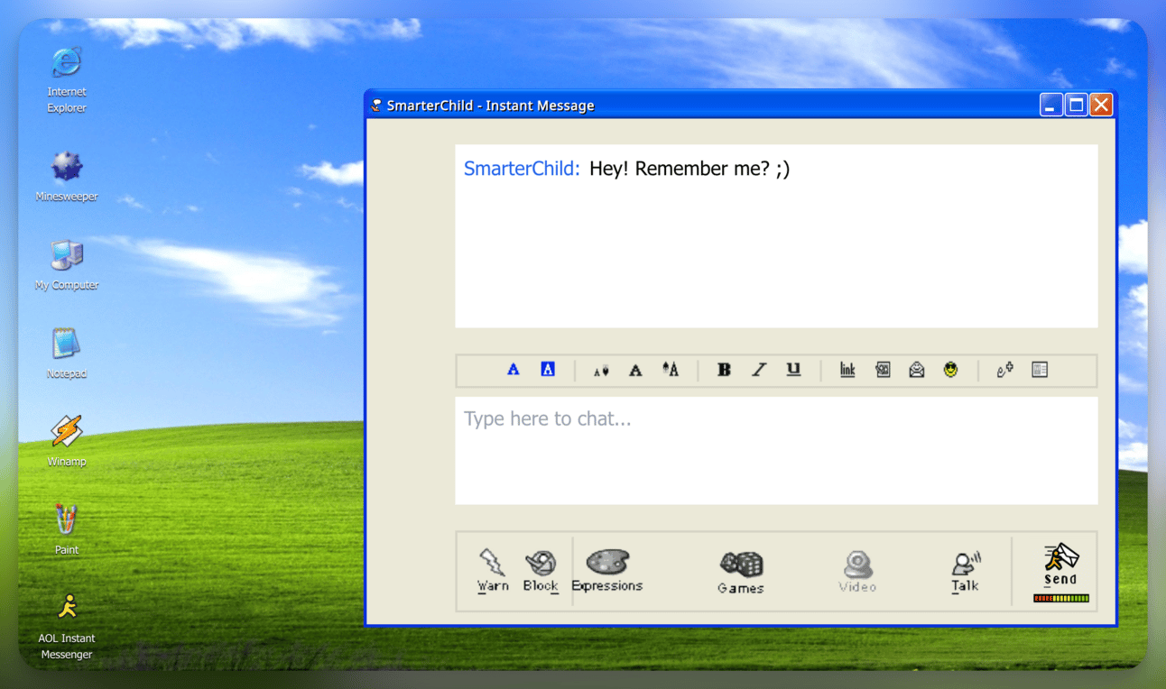Click the buddy info card icon
The image size is (1166, 689).
[x=1040, y=370]
